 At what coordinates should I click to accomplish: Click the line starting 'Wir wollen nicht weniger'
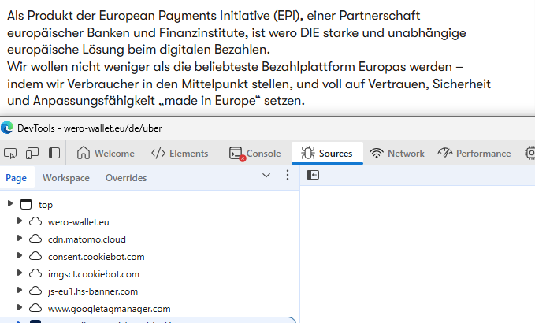tap(235, 67)
